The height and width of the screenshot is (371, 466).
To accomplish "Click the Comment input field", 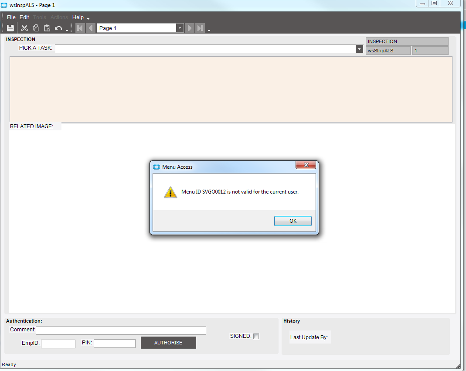I will [121, 330].
